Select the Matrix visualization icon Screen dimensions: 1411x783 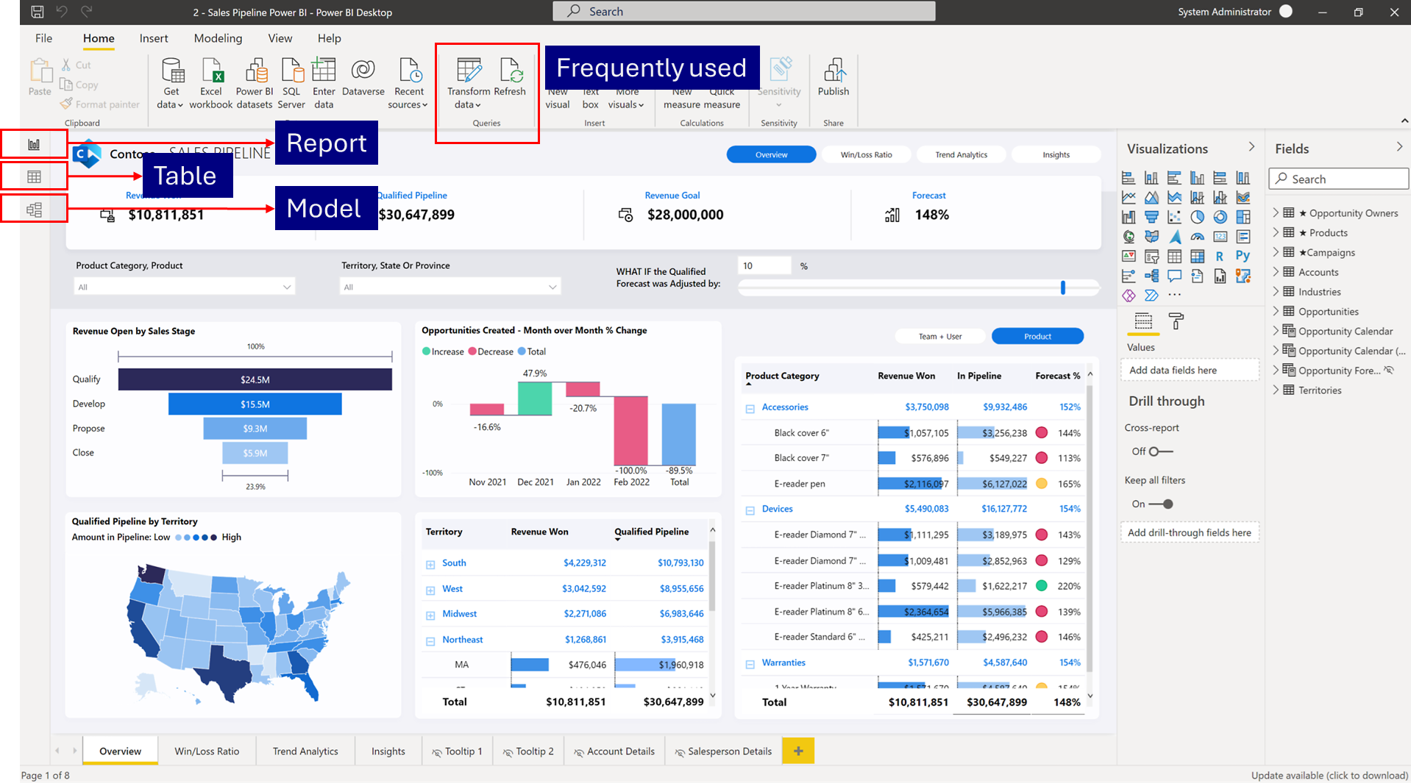coord(1198,257)
